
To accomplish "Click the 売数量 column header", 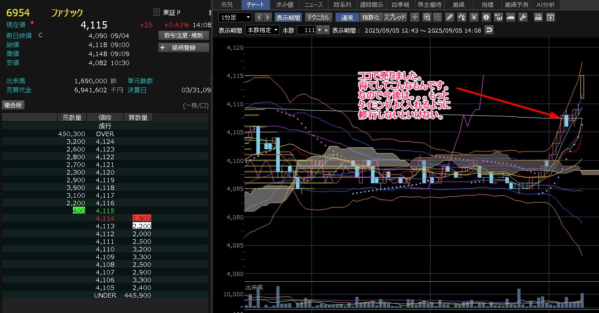I will coord(72,118).
